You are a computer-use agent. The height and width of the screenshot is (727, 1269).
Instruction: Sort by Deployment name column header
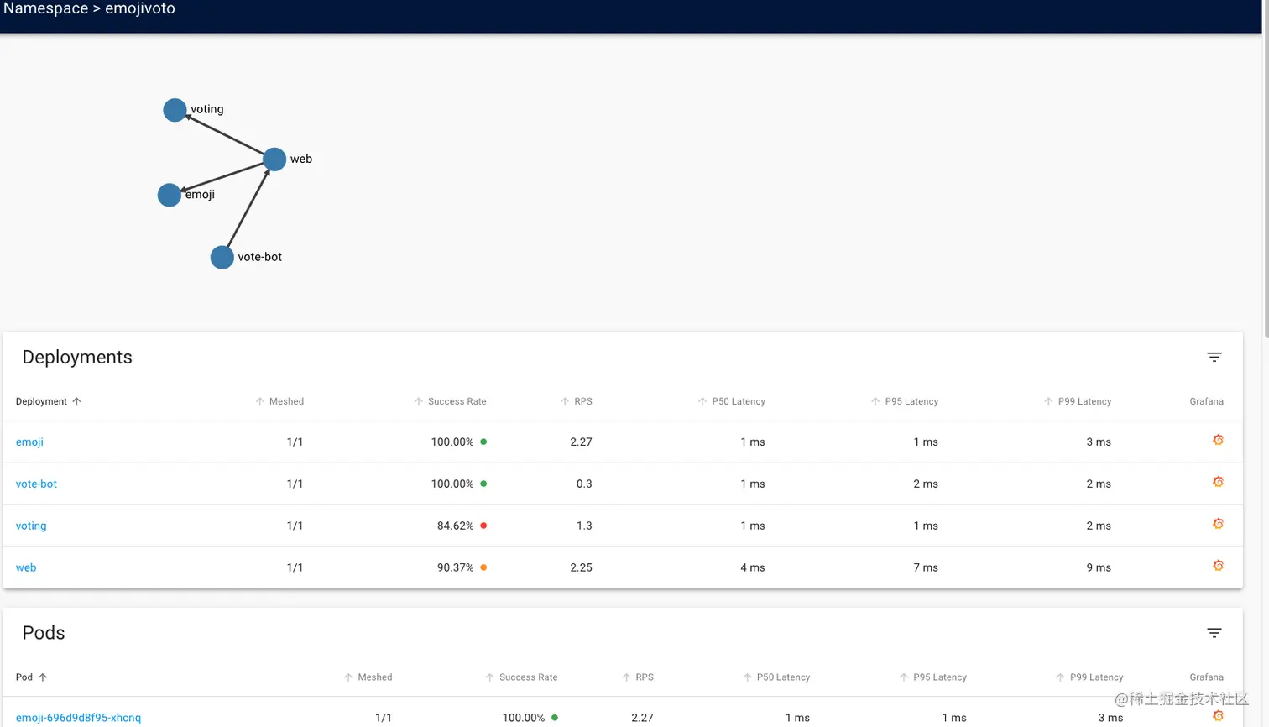click(49, 401)
